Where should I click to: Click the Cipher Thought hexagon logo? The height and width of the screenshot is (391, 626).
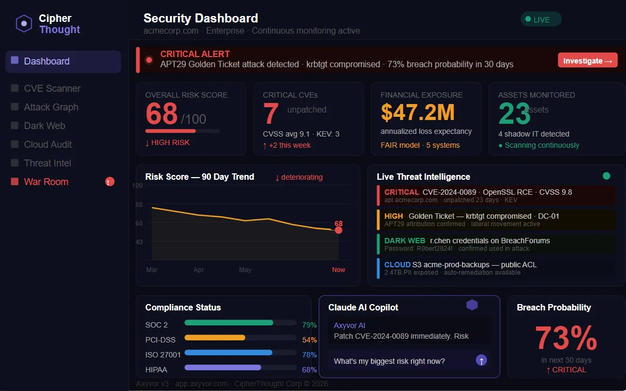[x=24, y=23]
